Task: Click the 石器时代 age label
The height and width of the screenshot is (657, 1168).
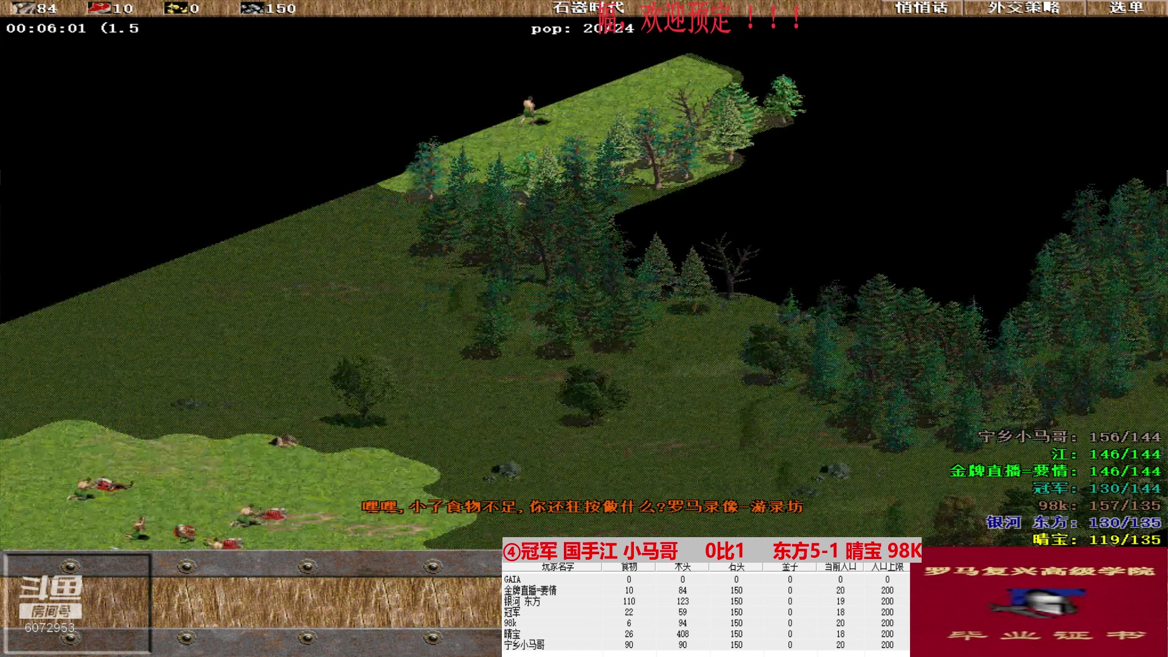Action: point(588,8)
